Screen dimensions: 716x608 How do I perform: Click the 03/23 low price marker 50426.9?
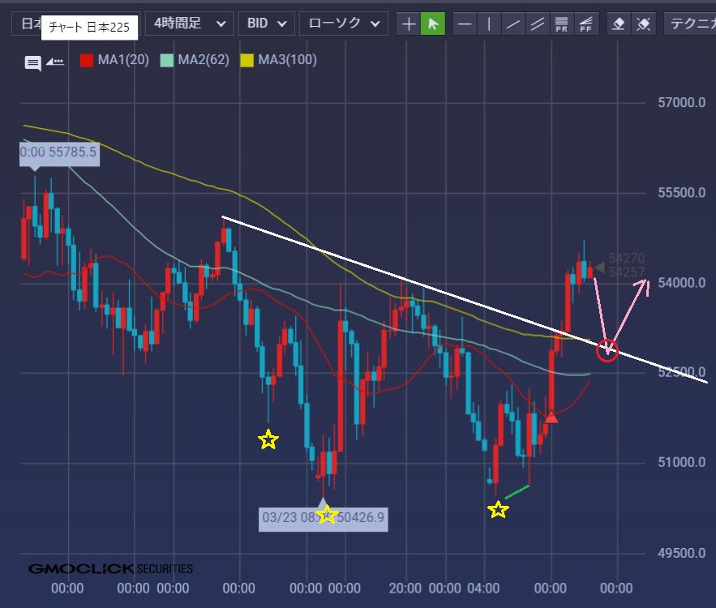323,516
